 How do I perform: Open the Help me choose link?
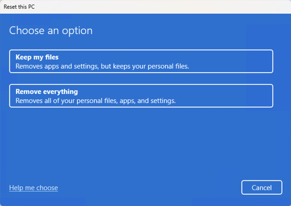34,188
